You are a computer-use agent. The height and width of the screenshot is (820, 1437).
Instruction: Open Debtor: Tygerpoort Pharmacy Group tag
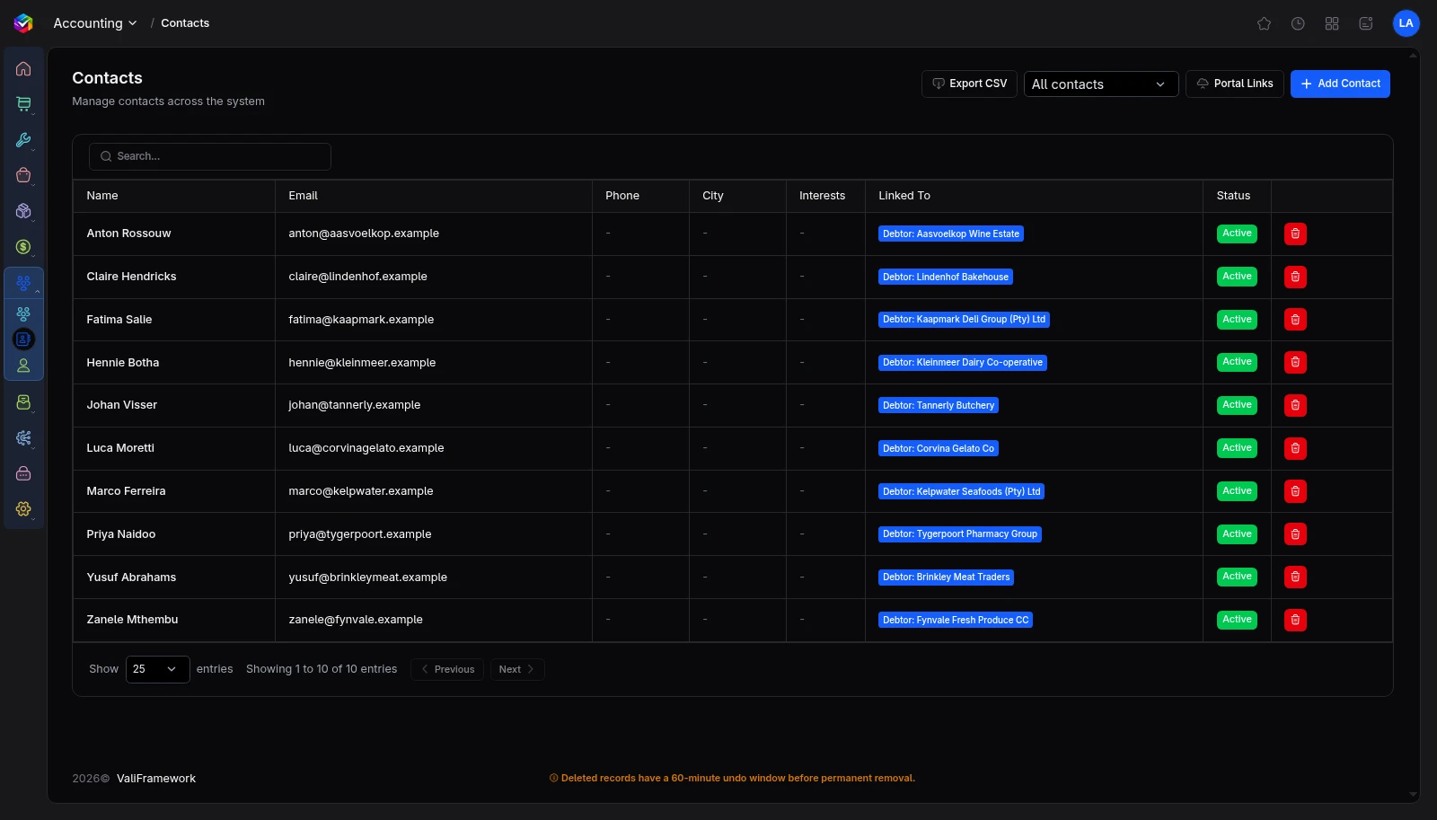960,534
